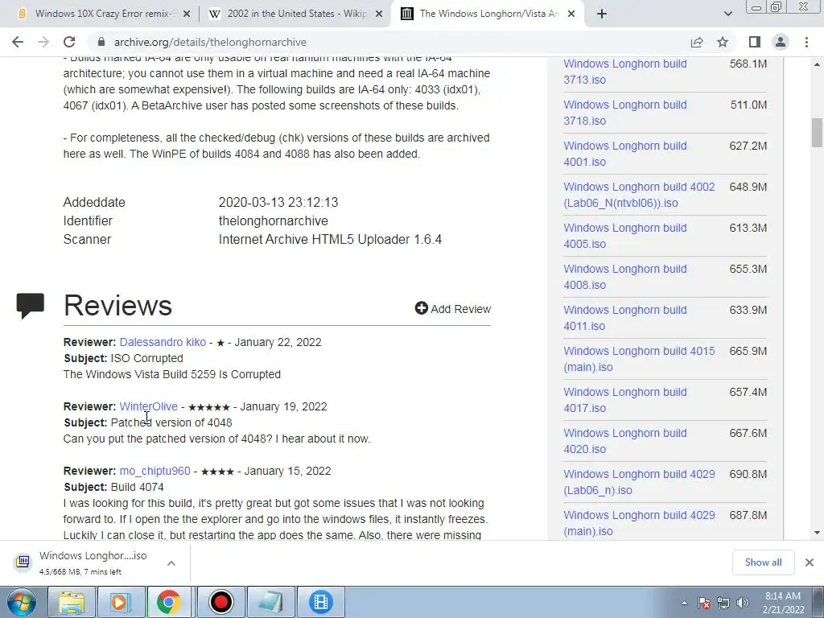The height and width of the screenshot is (618, 824).
Task: Open the film strip video app in taskbar
Action: pyautogui.click(x=321, y=602)
